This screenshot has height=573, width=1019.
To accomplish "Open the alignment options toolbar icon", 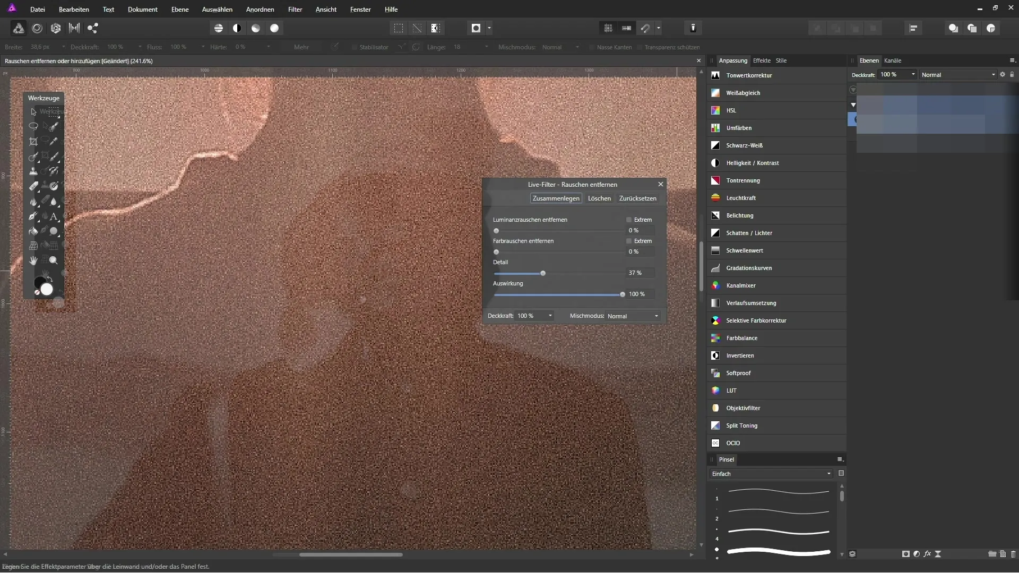I will (x=913, y=28).
